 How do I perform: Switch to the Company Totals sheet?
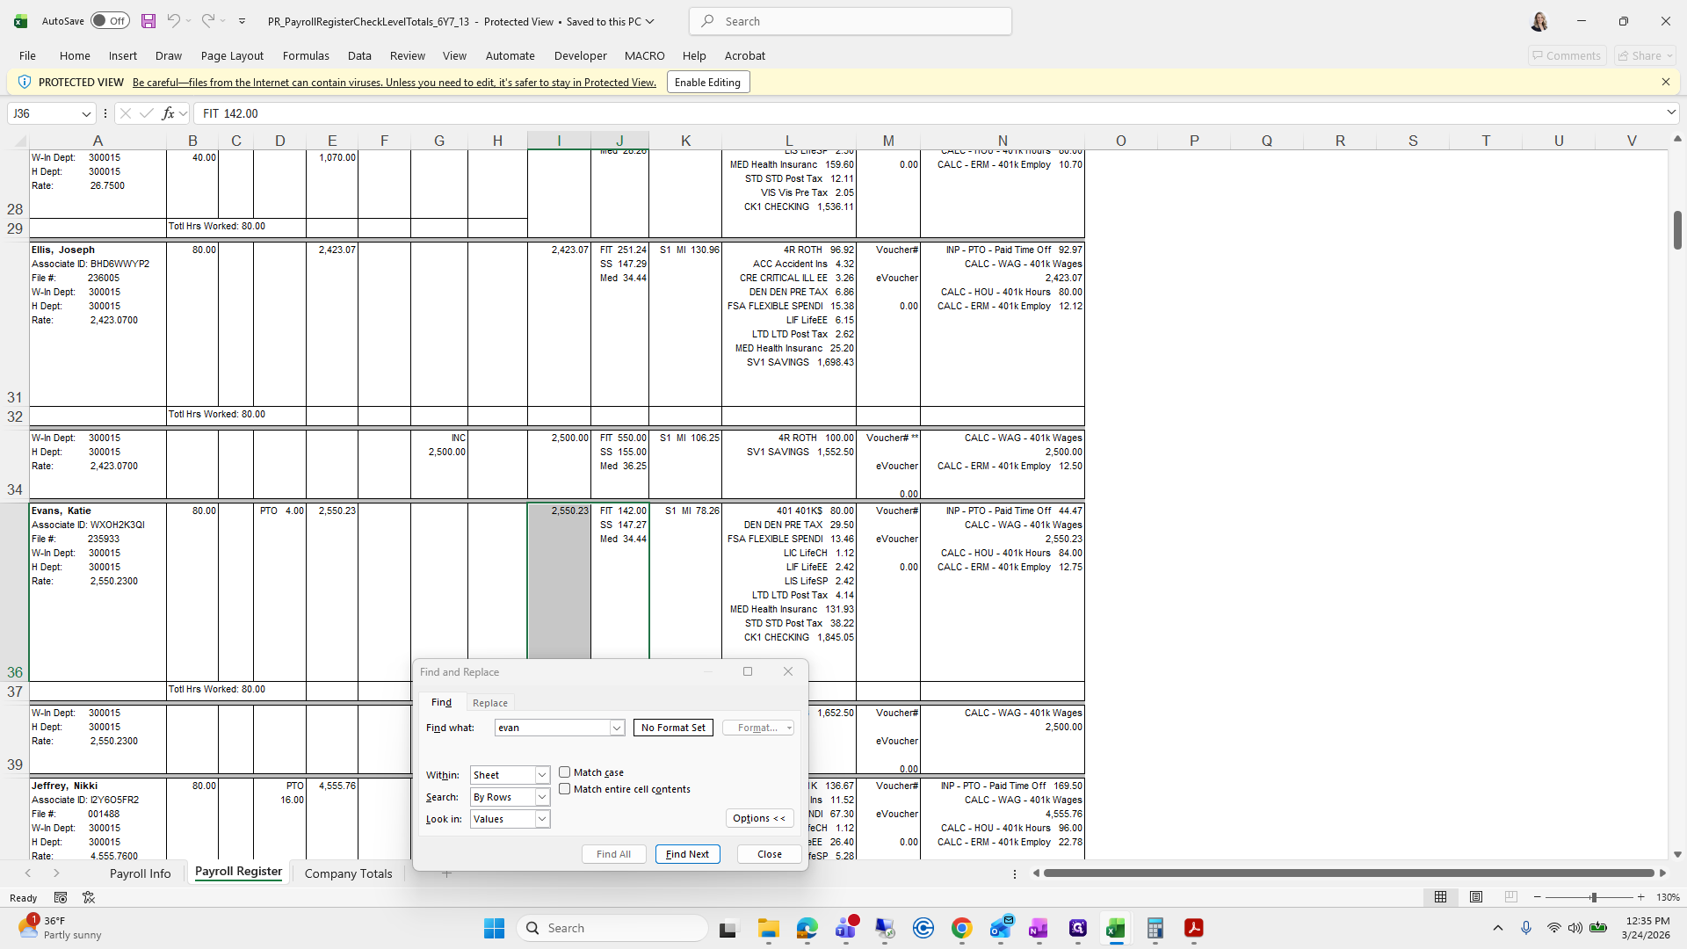(x=348, y=873)
